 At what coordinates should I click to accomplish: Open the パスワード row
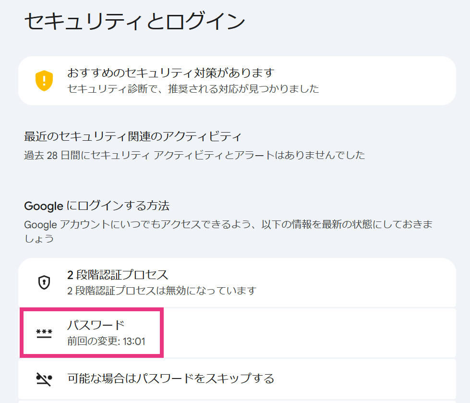click(x=237, y=333)
